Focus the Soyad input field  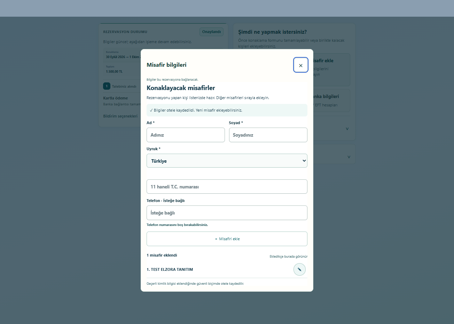pyautogui.click(x=268, y=135)
